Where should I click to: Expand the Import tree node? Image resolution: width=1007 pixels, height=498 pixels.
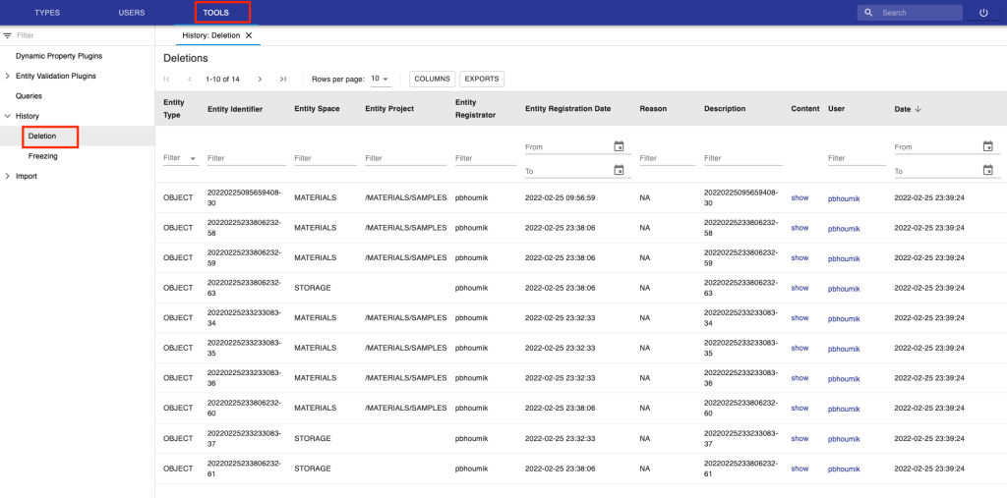point(7,176)
